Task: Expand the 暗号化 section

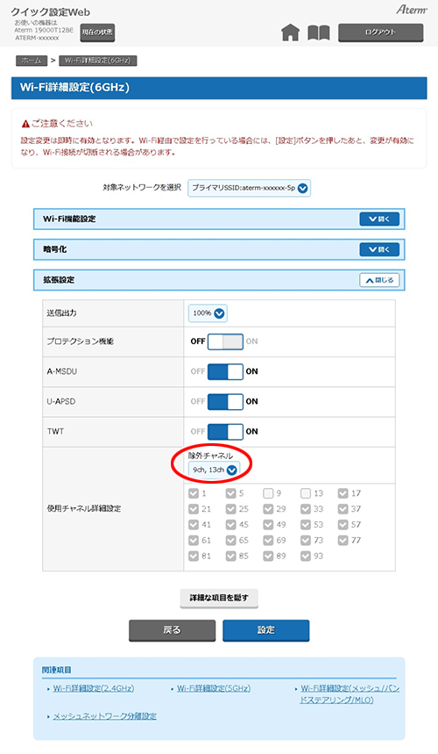Action: (379, 249)
